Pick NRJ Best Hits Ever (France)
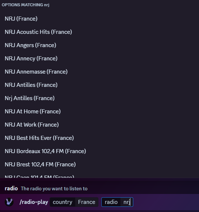The height and width of the screenshot is (212, 199). (x=99, y=138)
